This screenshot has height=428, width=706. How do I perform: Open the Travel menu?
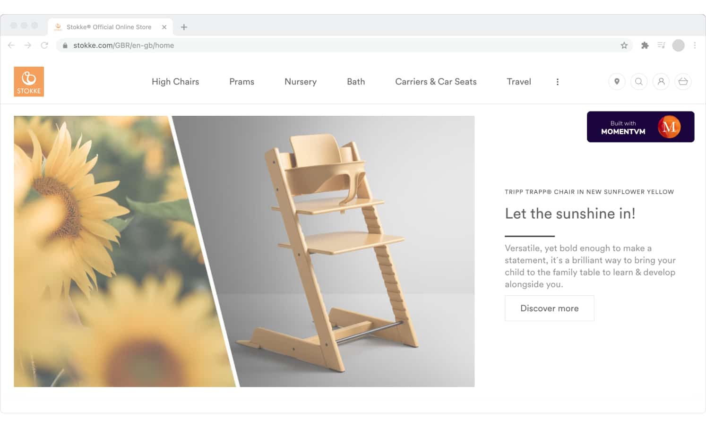(x=519, y=82)
